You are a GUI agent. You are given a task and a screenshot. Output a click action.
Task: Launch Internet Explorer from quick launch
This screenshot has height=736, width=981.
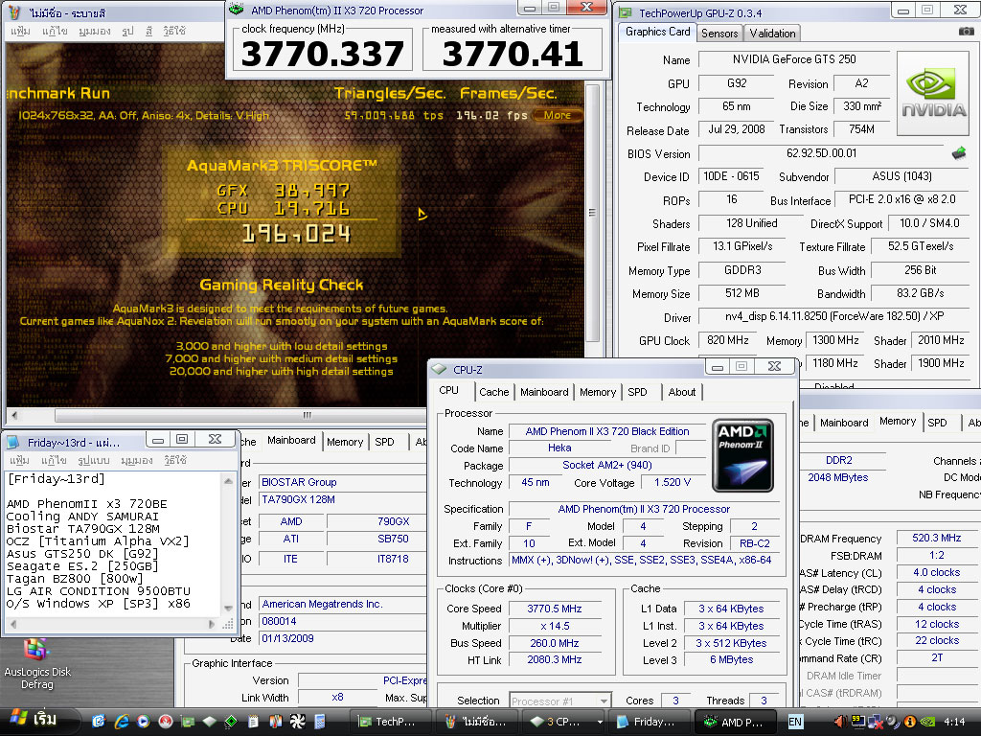coord(121,722)
